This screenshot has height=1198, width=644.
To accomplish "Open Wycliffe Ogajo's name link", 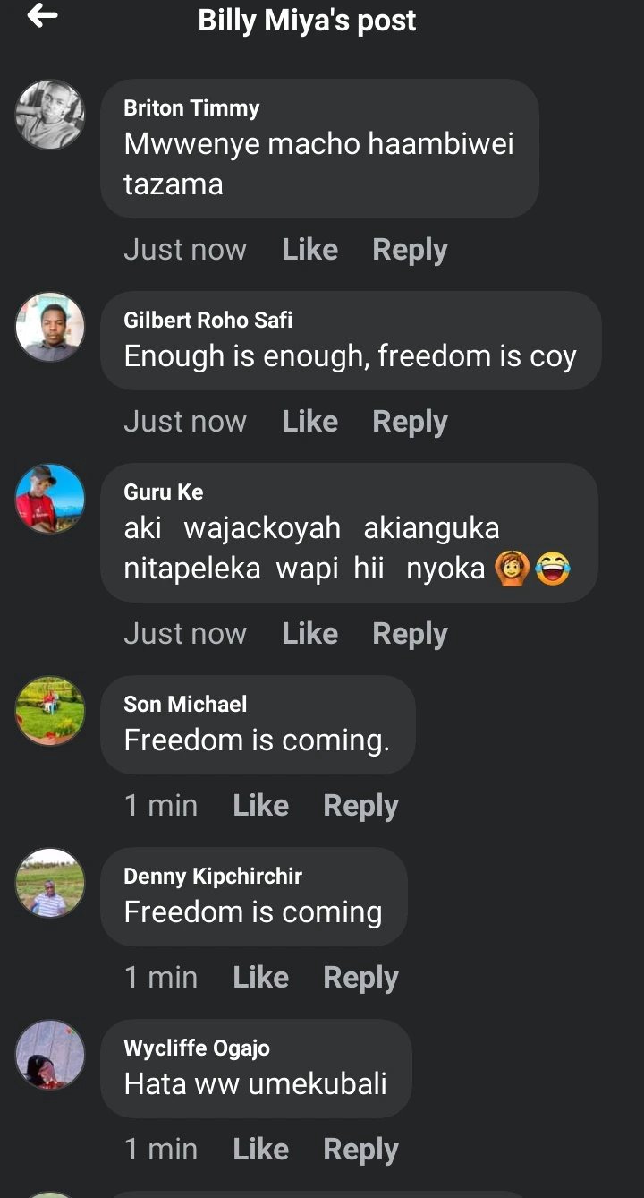I will coord(197,1048).
